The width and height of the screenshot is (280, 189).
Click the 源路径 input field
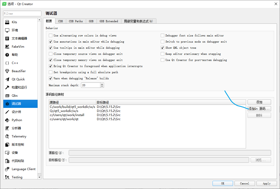[x=170, y=153]
